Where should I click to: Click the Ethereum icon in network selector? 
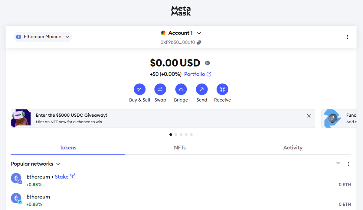[18, 37]
